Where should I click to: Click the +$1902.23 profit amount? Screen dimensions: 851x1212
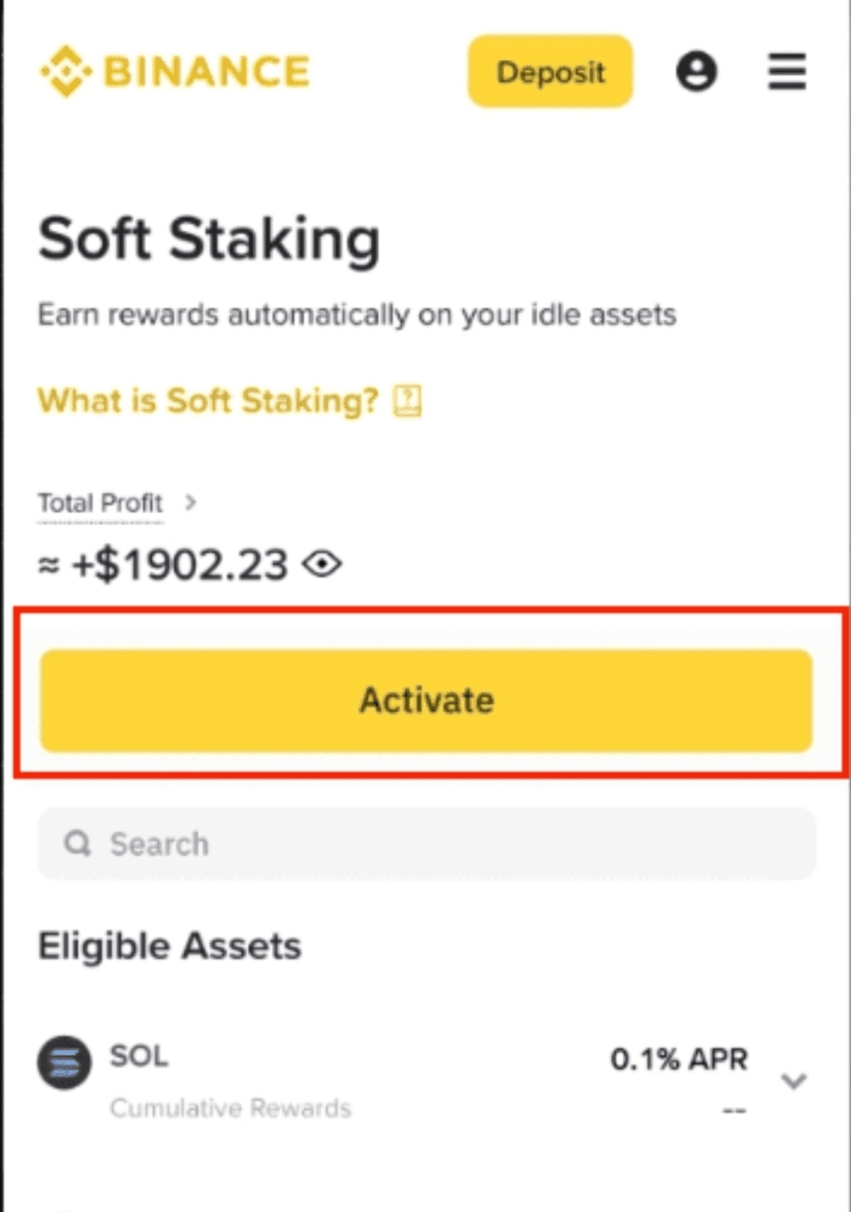[179, 565]
